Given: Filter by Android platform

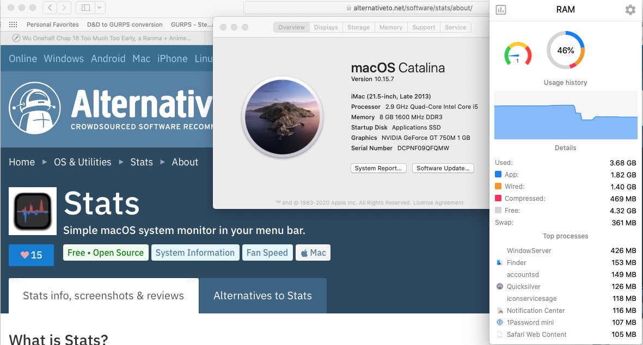Looking at the screenshot, I should click(108, 59).
